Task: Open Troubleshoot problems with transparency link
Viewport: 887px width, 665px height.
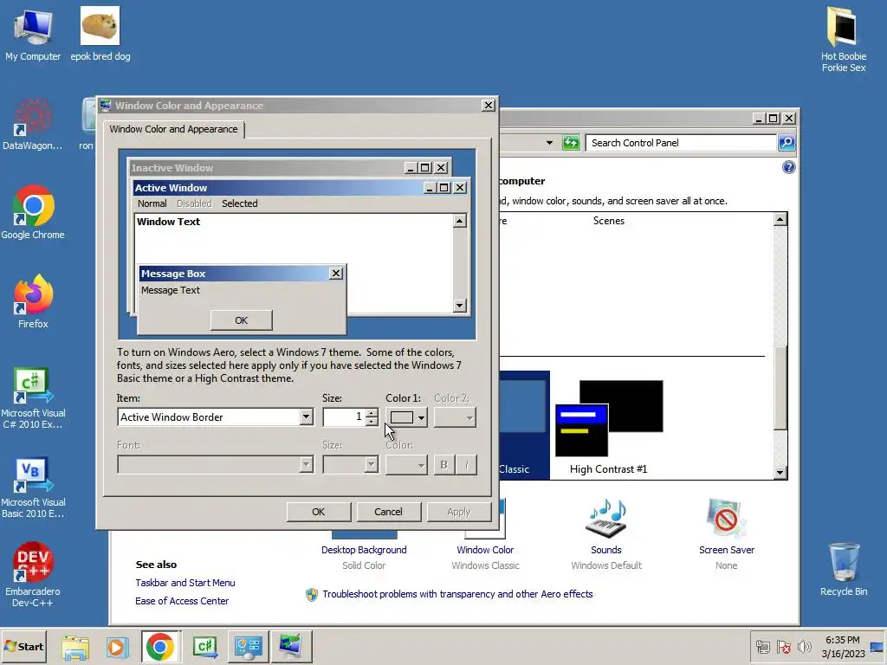Action: [x=457, y=594]
